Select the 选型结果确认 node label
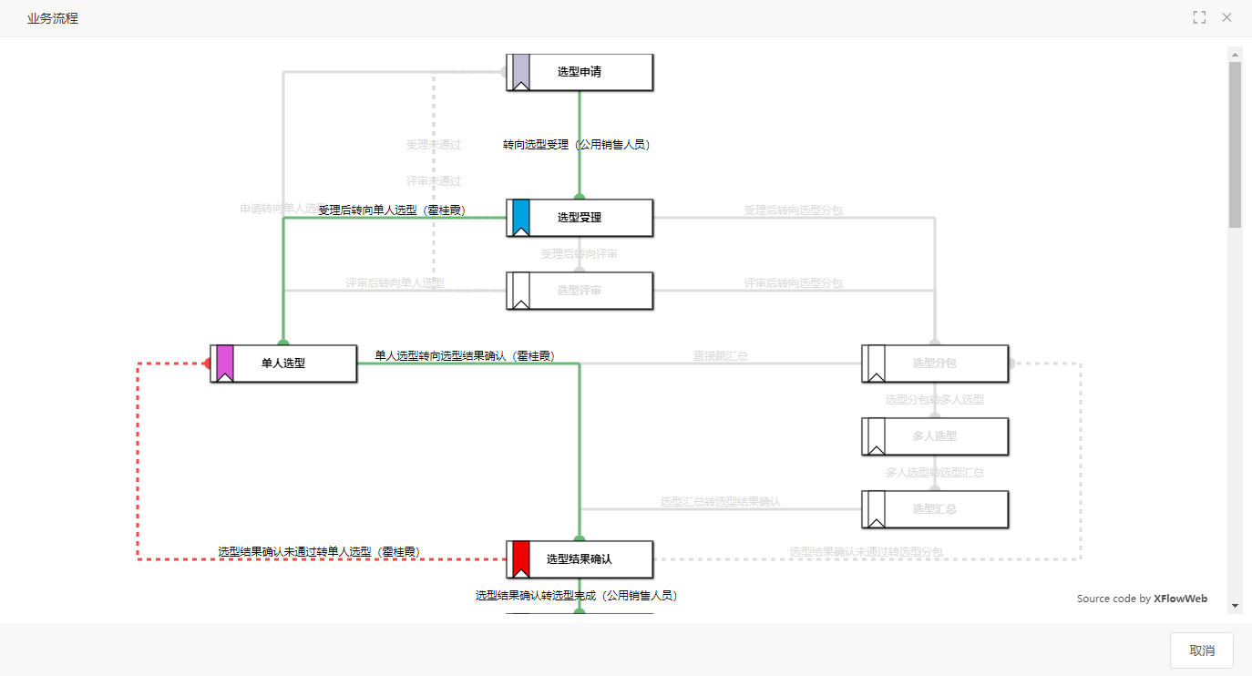1252x676 pixels. (579, 559)
